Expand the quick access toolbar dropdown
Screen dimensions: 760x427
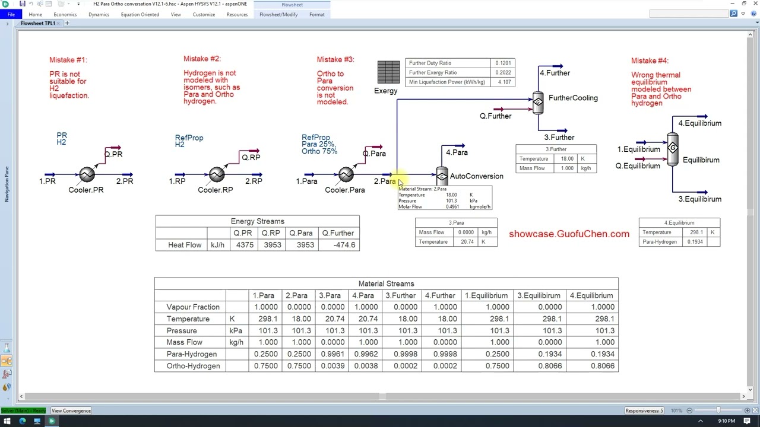coord(78,4)
